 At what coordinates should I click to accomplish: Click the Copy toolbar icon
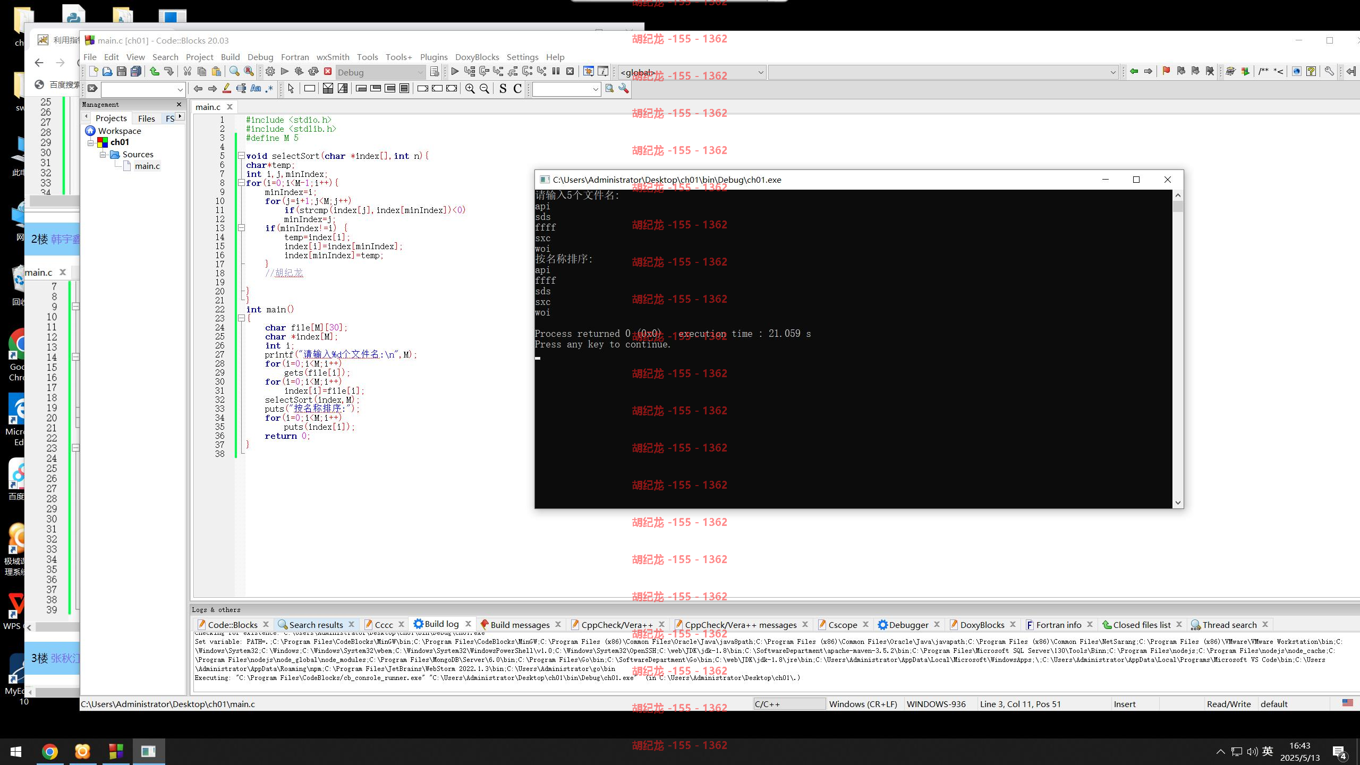pyautogui.click(x=201, y=72)
